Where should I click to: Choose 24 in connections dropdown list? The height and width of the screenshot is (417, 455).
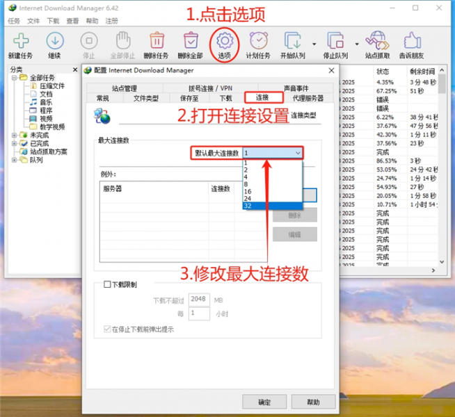[273, 199]
